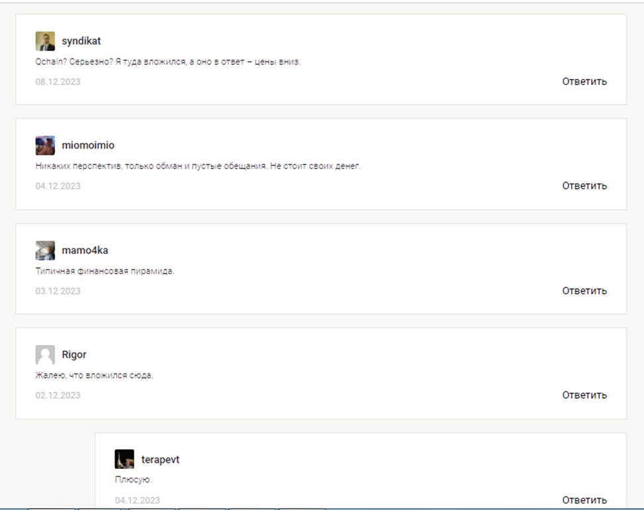This screenshot has width=644, height=510.
Task: Click the 03.12.2023 date stamp
Action: tap(58, 291)
